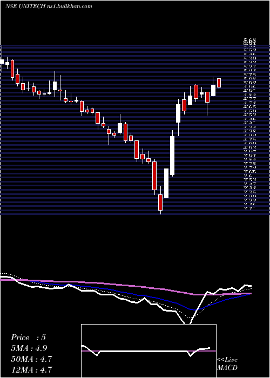Click the 'MACD' label text
Screen dimensions: 270x378
227,368
